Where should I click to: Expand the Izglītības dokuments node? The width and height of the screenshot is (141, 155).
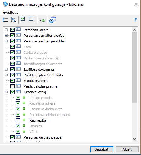pos(6,69)
